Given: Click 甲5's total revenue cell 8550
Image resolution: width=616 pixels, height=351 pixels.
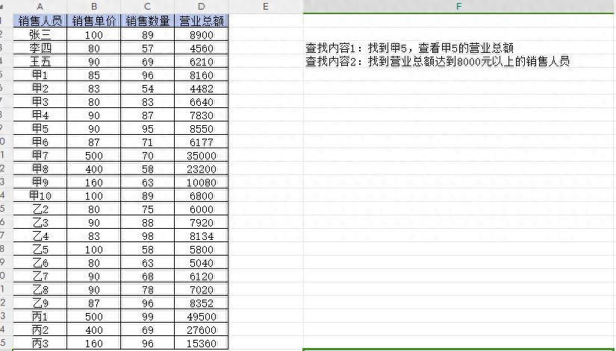Looking at the screenshot, I should tap(201, 128).
